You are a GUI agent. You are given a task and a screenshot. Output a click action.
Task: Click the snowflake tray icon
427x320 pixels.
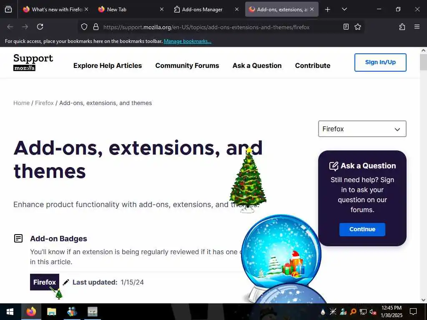point(333,312)
